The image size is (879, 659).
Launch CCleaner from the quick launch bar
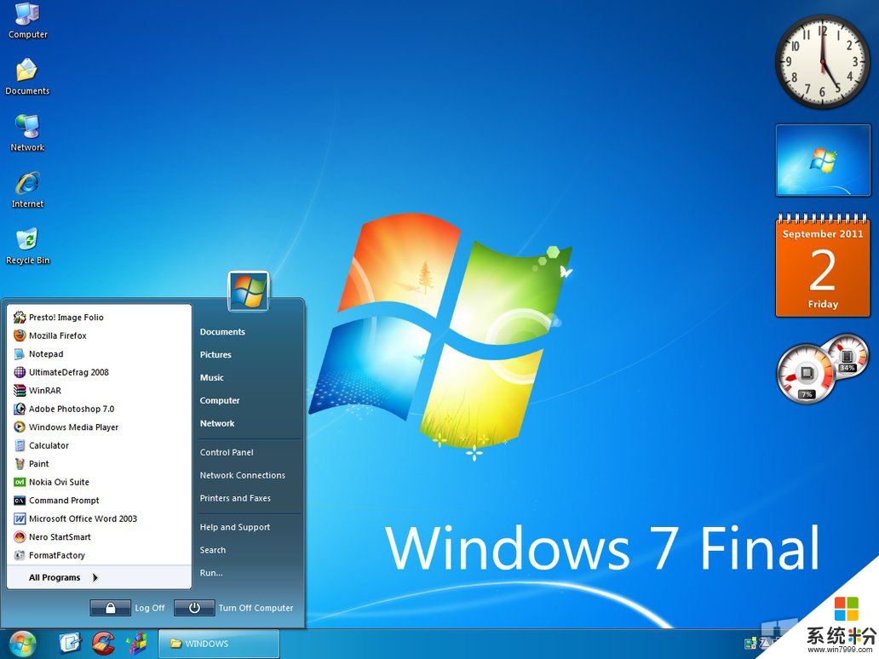(103, 644)
